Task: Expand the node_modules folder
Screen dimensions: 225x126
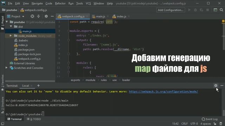Action: point(11,36)
